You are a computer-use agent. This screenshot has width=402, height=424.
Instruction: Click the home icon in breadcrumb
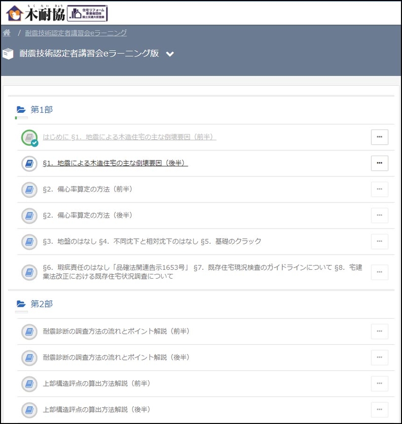pyautogui.click(x=7, y=33)
